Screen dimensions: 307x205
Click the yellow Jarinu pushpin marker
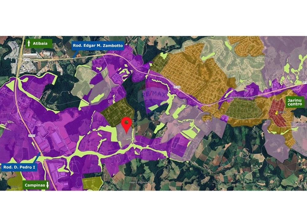pos(277,113)
